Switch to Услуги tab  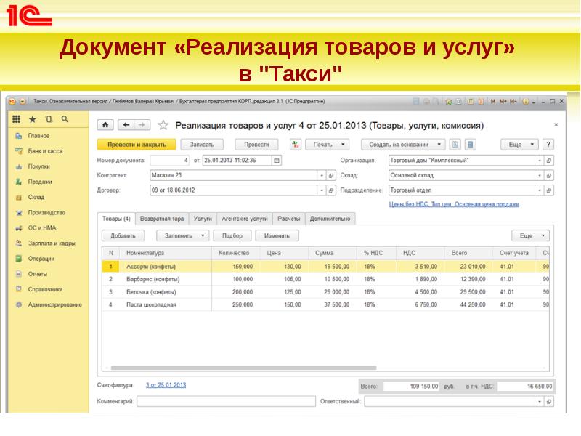coord(203,219)
